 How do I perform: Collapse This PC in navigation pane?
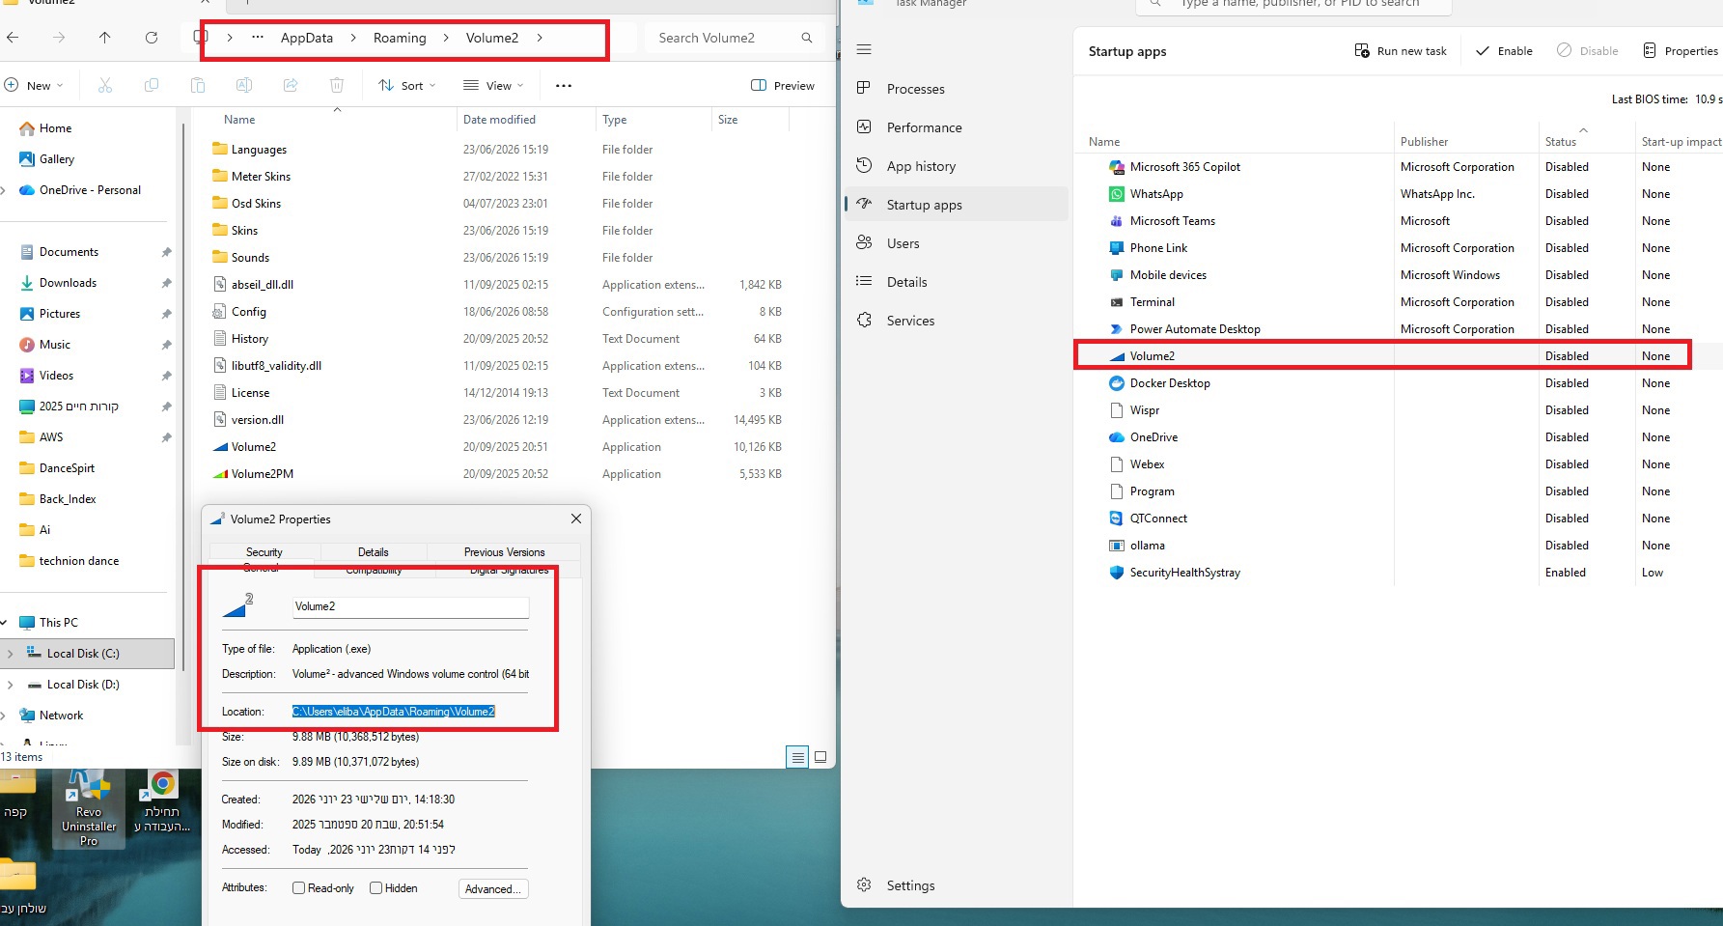tap(4, 623)
